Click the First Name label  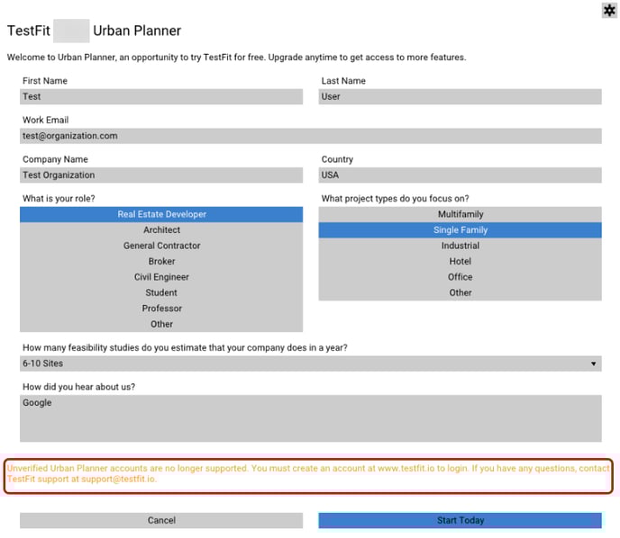[45, 81]
